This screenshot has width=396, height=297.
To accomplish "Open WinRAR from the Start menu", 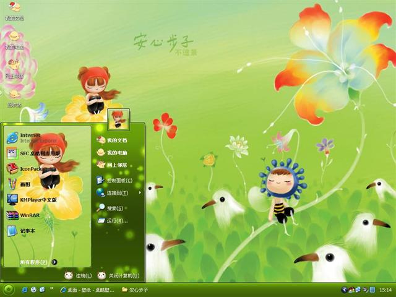I will pos(24,215).
